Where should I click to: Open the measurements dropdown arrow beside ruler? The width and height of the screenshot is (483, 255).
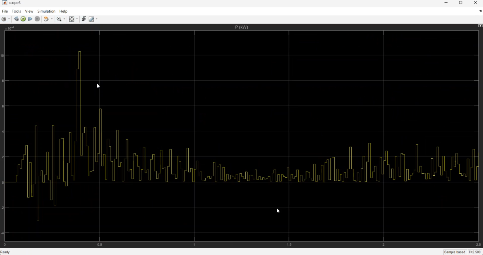click(x=97, y=19)
